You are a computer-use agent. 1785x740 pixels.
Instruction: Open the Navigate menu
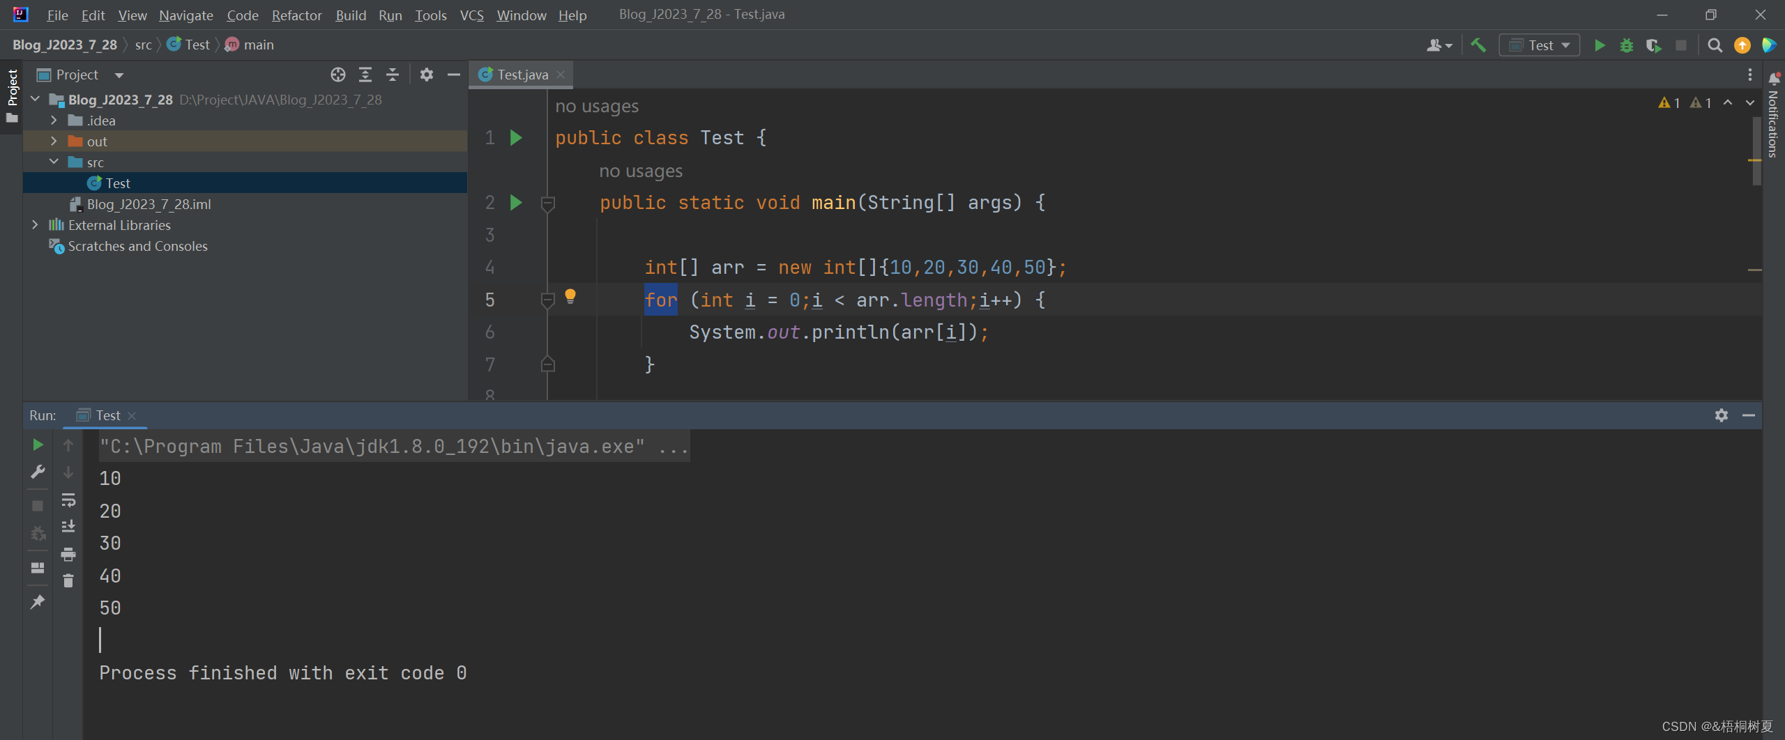pyautogui.click(x=186, y=15)
